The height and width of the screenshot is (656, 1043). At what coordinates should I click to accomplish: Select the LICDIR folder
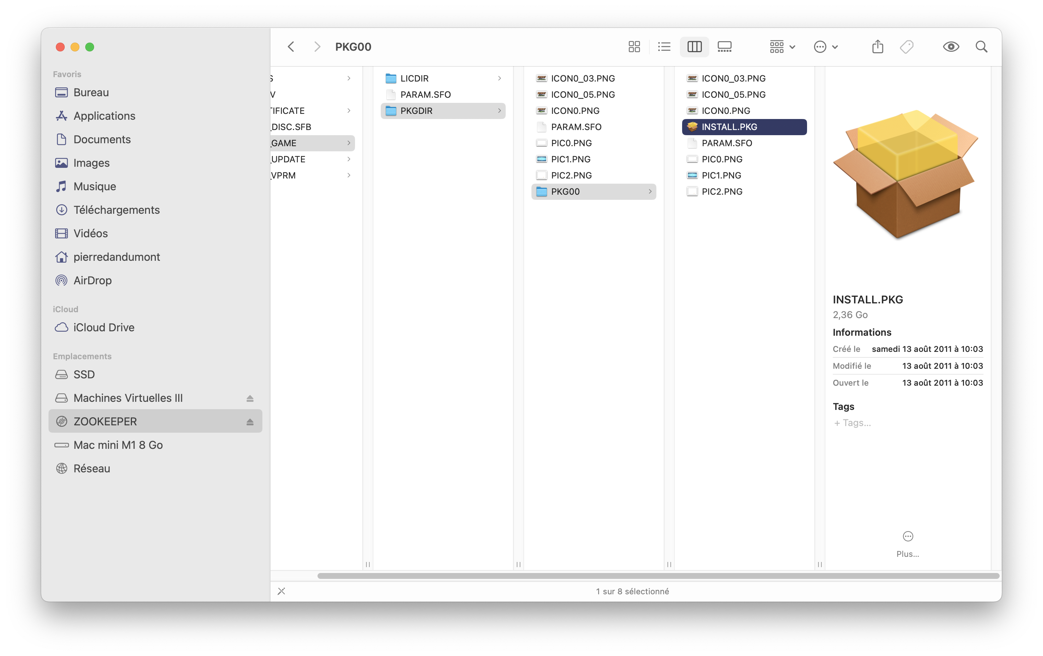point(442,78)
